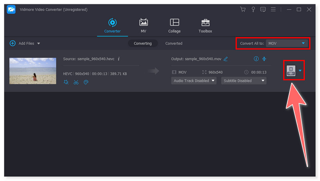Click the shopping cart purchase icon
Screen dimensions: 320x181
(242, 9)
